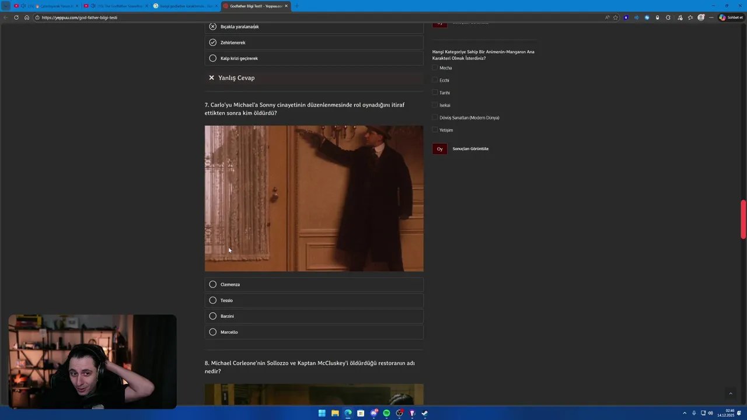Click the Oy vote button
This screenshot has height=420, width=747.
point(440,149)
